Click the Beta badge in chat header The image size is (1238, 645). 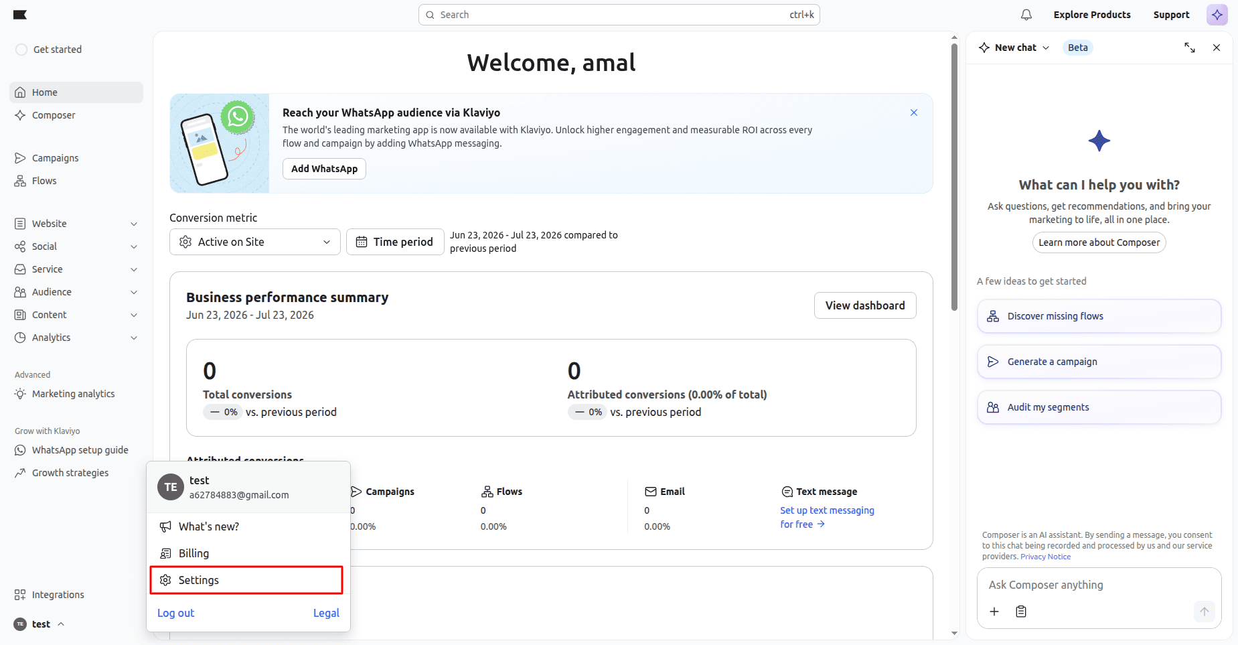[x=1077, y=48]
